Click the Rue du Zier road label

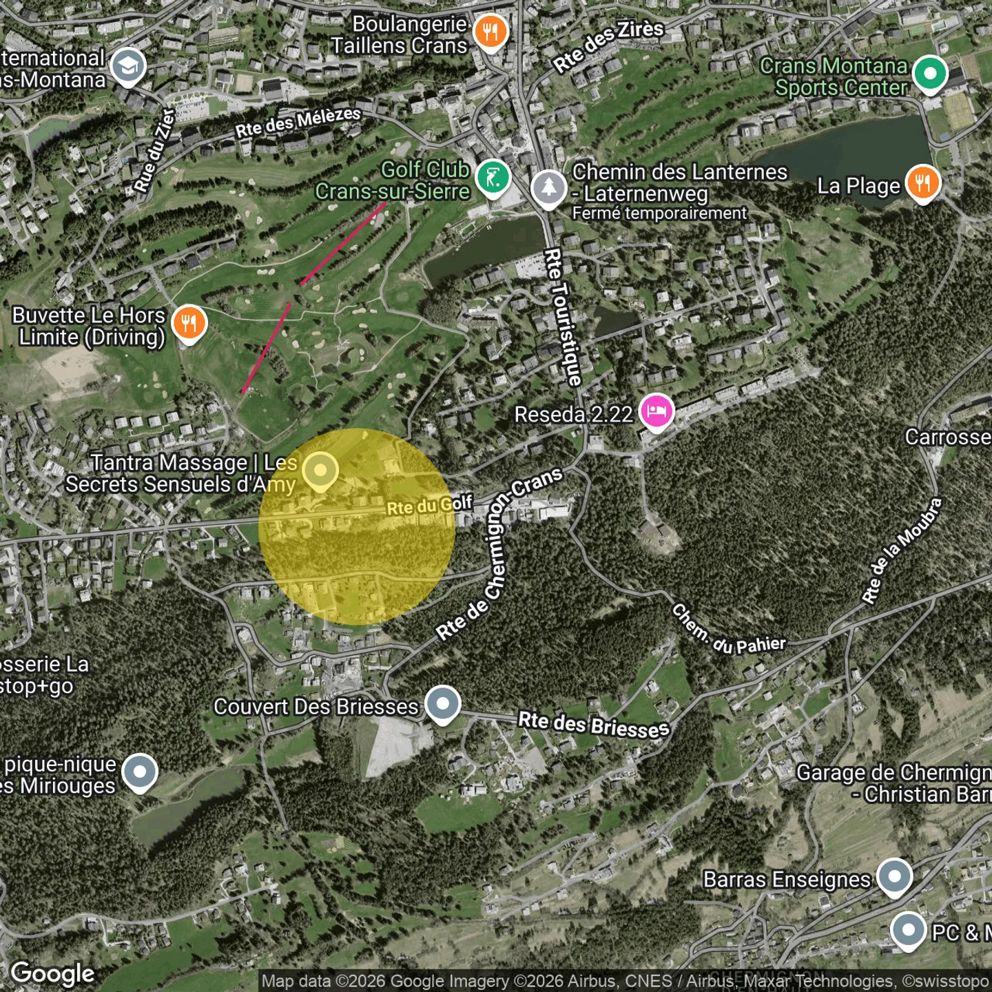pyautogui.click(x=155, y=150)
